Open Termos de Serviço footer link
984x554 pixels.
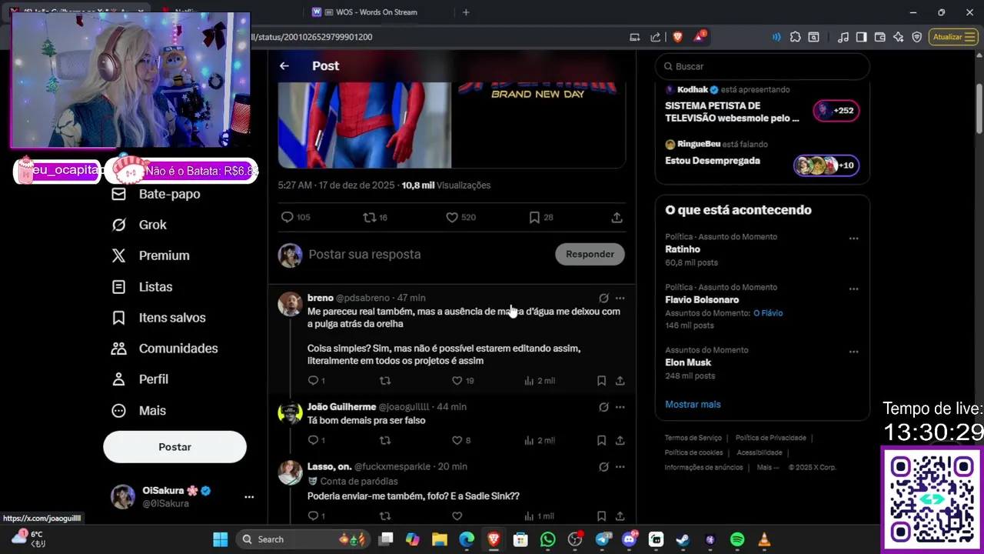pyautogui.click(x=693, y=438)
